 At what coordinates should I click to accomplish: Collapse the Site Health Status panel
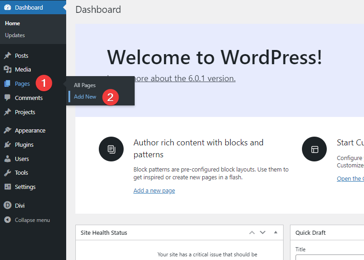276,232
